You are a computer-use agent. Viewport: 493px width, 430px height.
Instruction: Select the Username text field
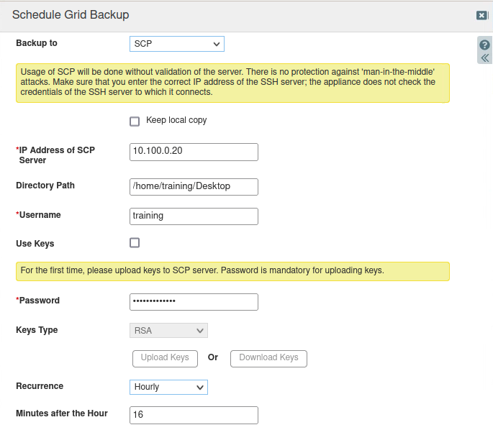pos(194,216)
